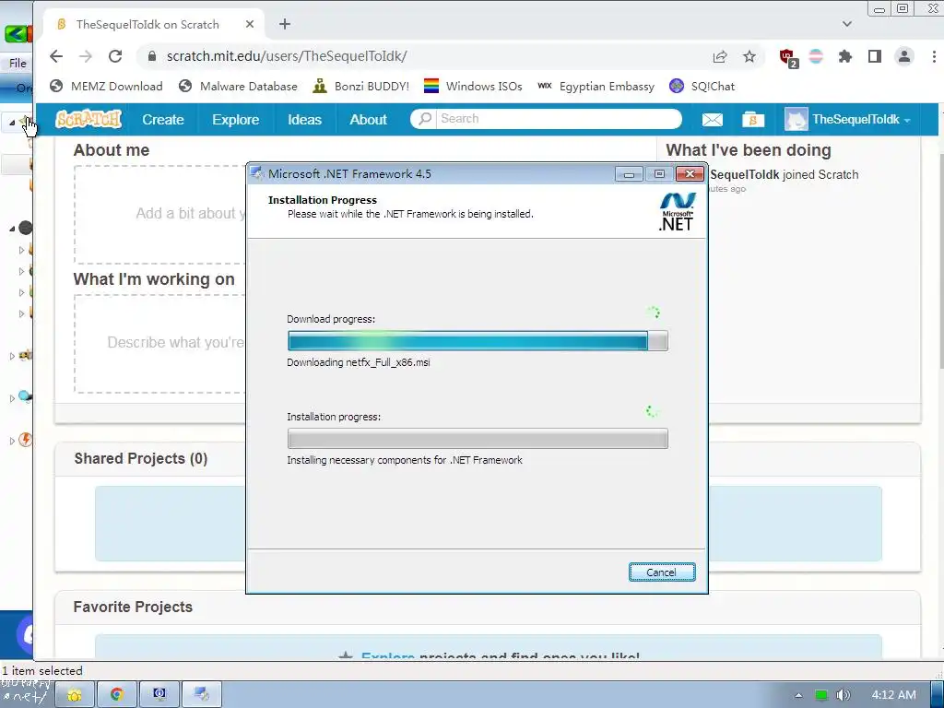The width and height of the screenshot is (944, 708).
Task: Open a new browser tab
Action: point(285,24)
